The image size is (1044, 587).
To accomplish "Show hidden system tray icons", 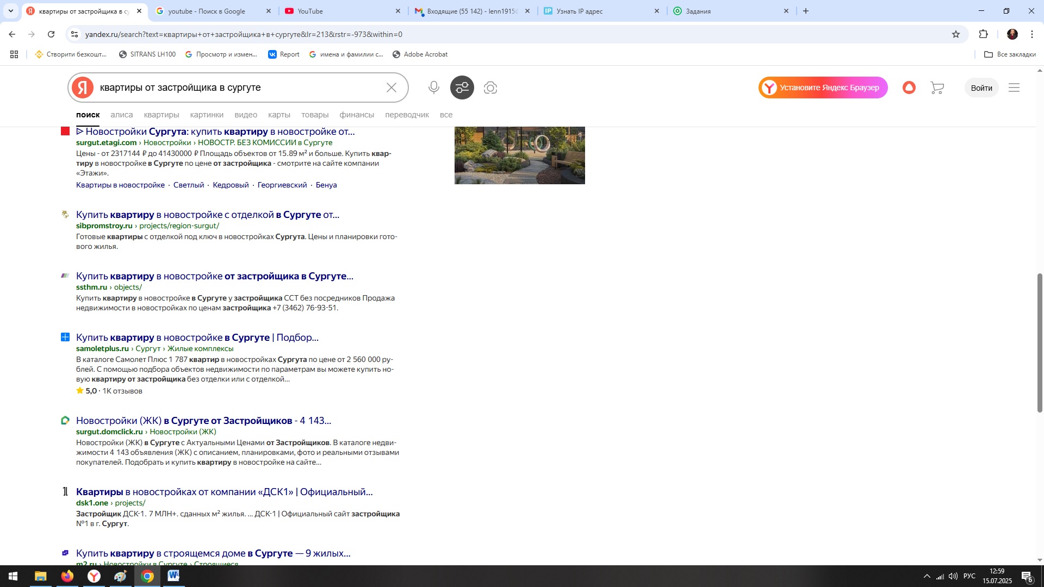I will pos(927,576).
